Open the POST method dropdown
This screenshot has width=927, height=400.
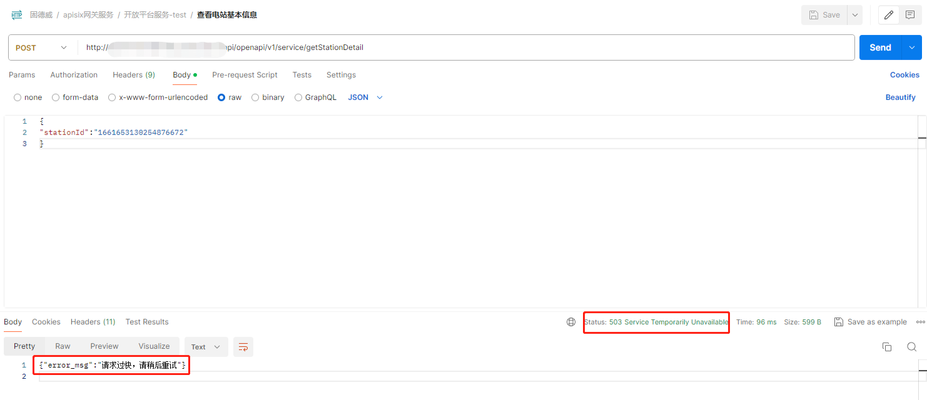pos(41,47)
